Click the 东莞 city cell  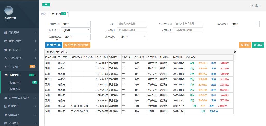(x=51, y=79)
